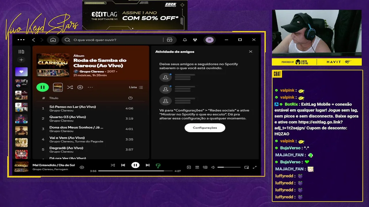This screenshot has width=369, height=207.
Task: Open the 'Lista' view dropdown
Action: pos(136,87)
